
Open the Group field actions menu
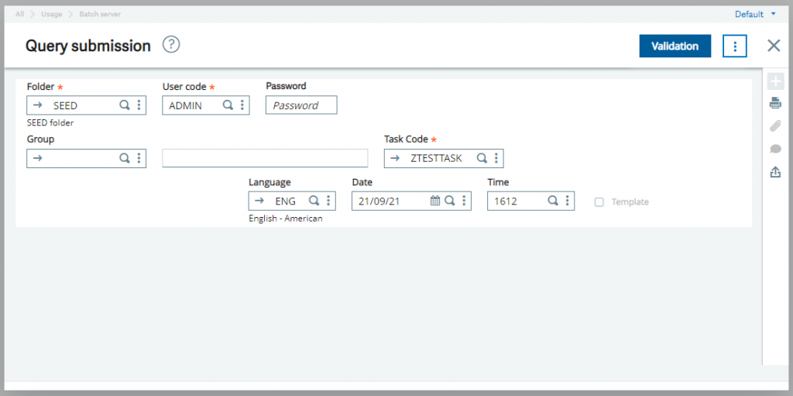(x=139, y=158)
